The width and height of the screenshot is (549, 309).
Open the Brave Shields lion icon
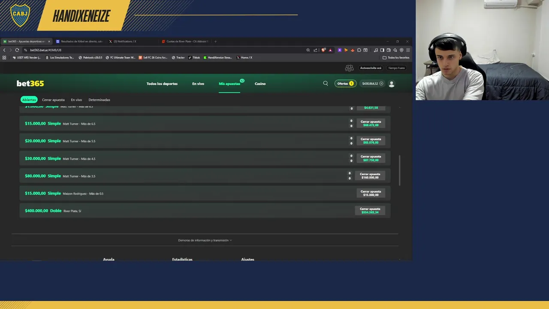[323, 50]
